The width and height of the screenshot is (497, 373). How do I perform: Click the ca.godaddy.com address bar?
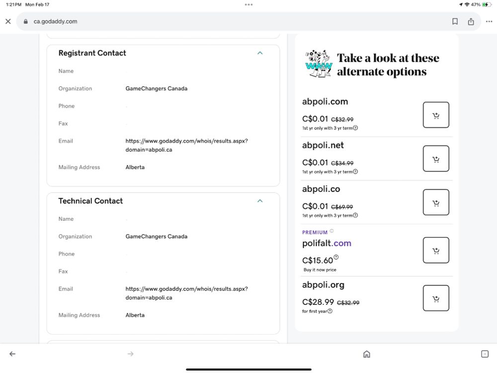click(x=199, y=21)
